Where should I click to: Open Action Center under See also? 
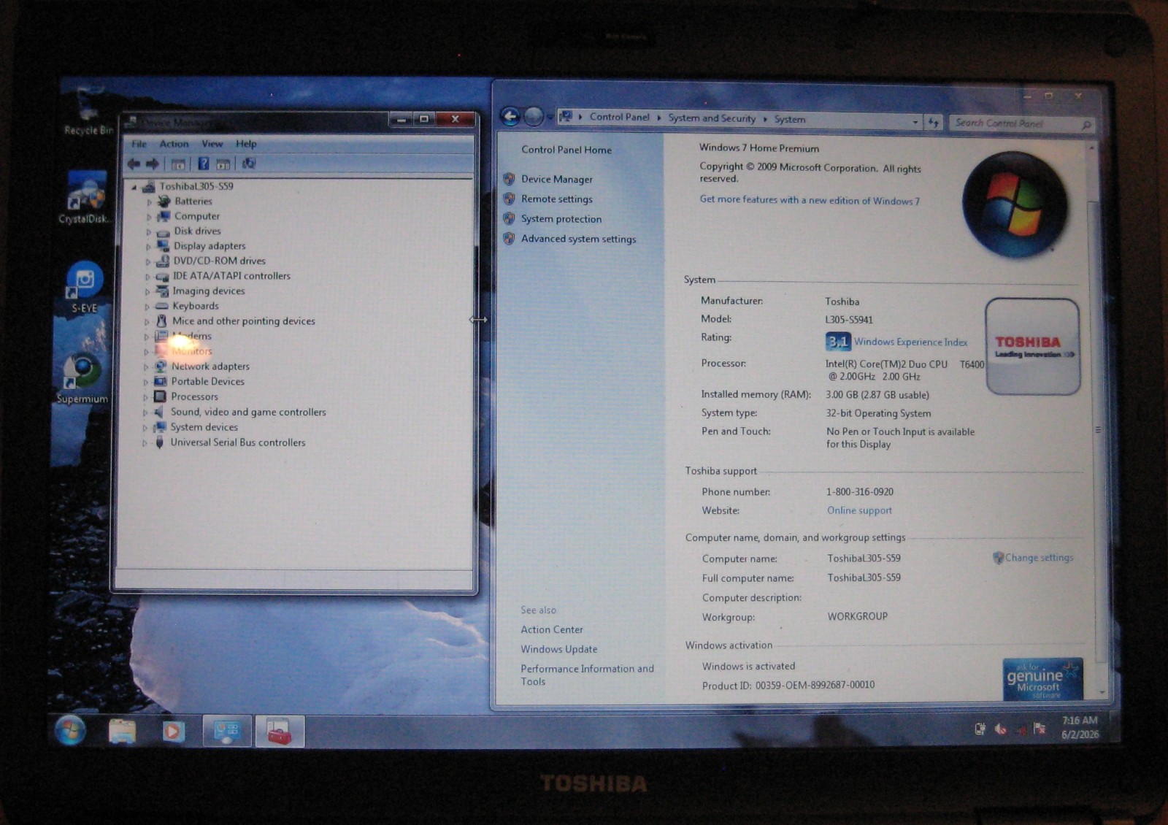552,629
